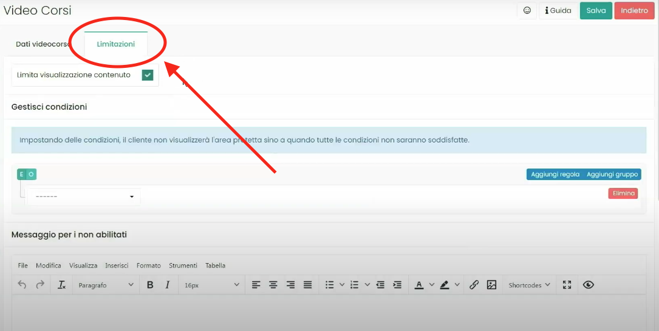Switch condition operator to O (OR)
Screen dimensions: 659x331
[32, 175]
